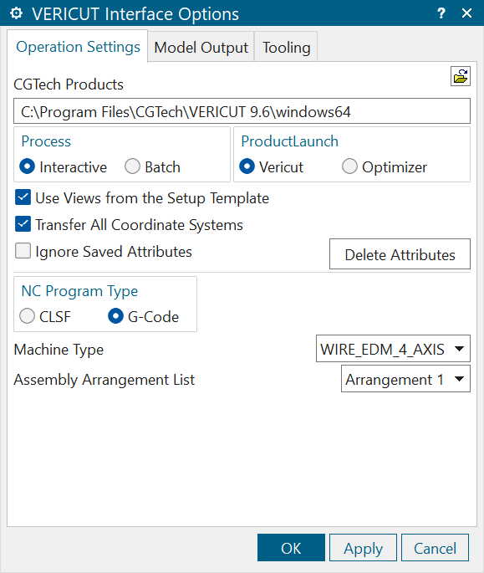Open the Tooling tab

[x=287, y=47]
